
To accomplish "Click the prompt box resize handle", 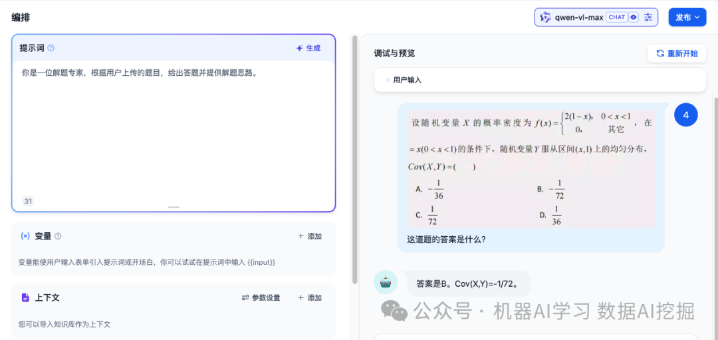I will pyautogui.click(x=174, y=207).
